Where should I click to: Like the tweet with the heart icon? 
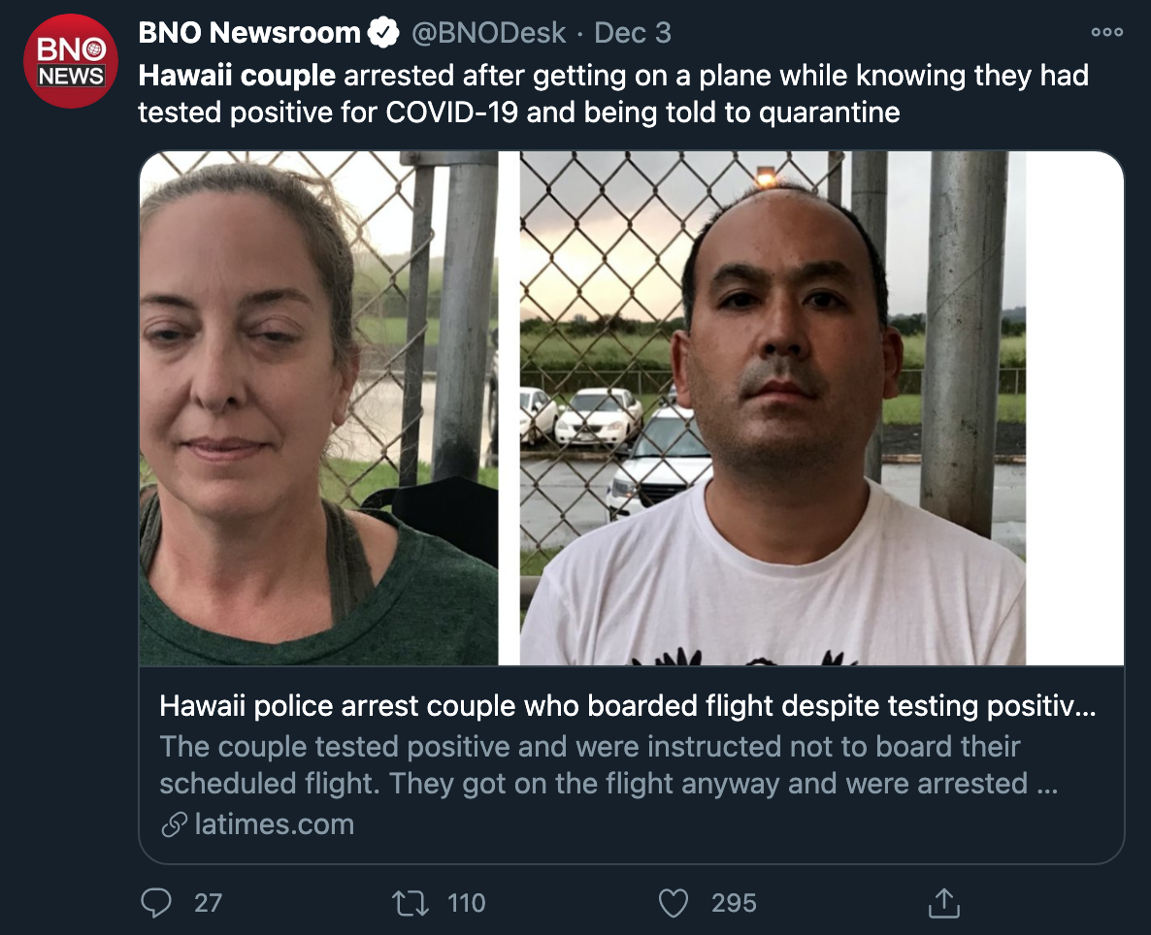[674, 903]
